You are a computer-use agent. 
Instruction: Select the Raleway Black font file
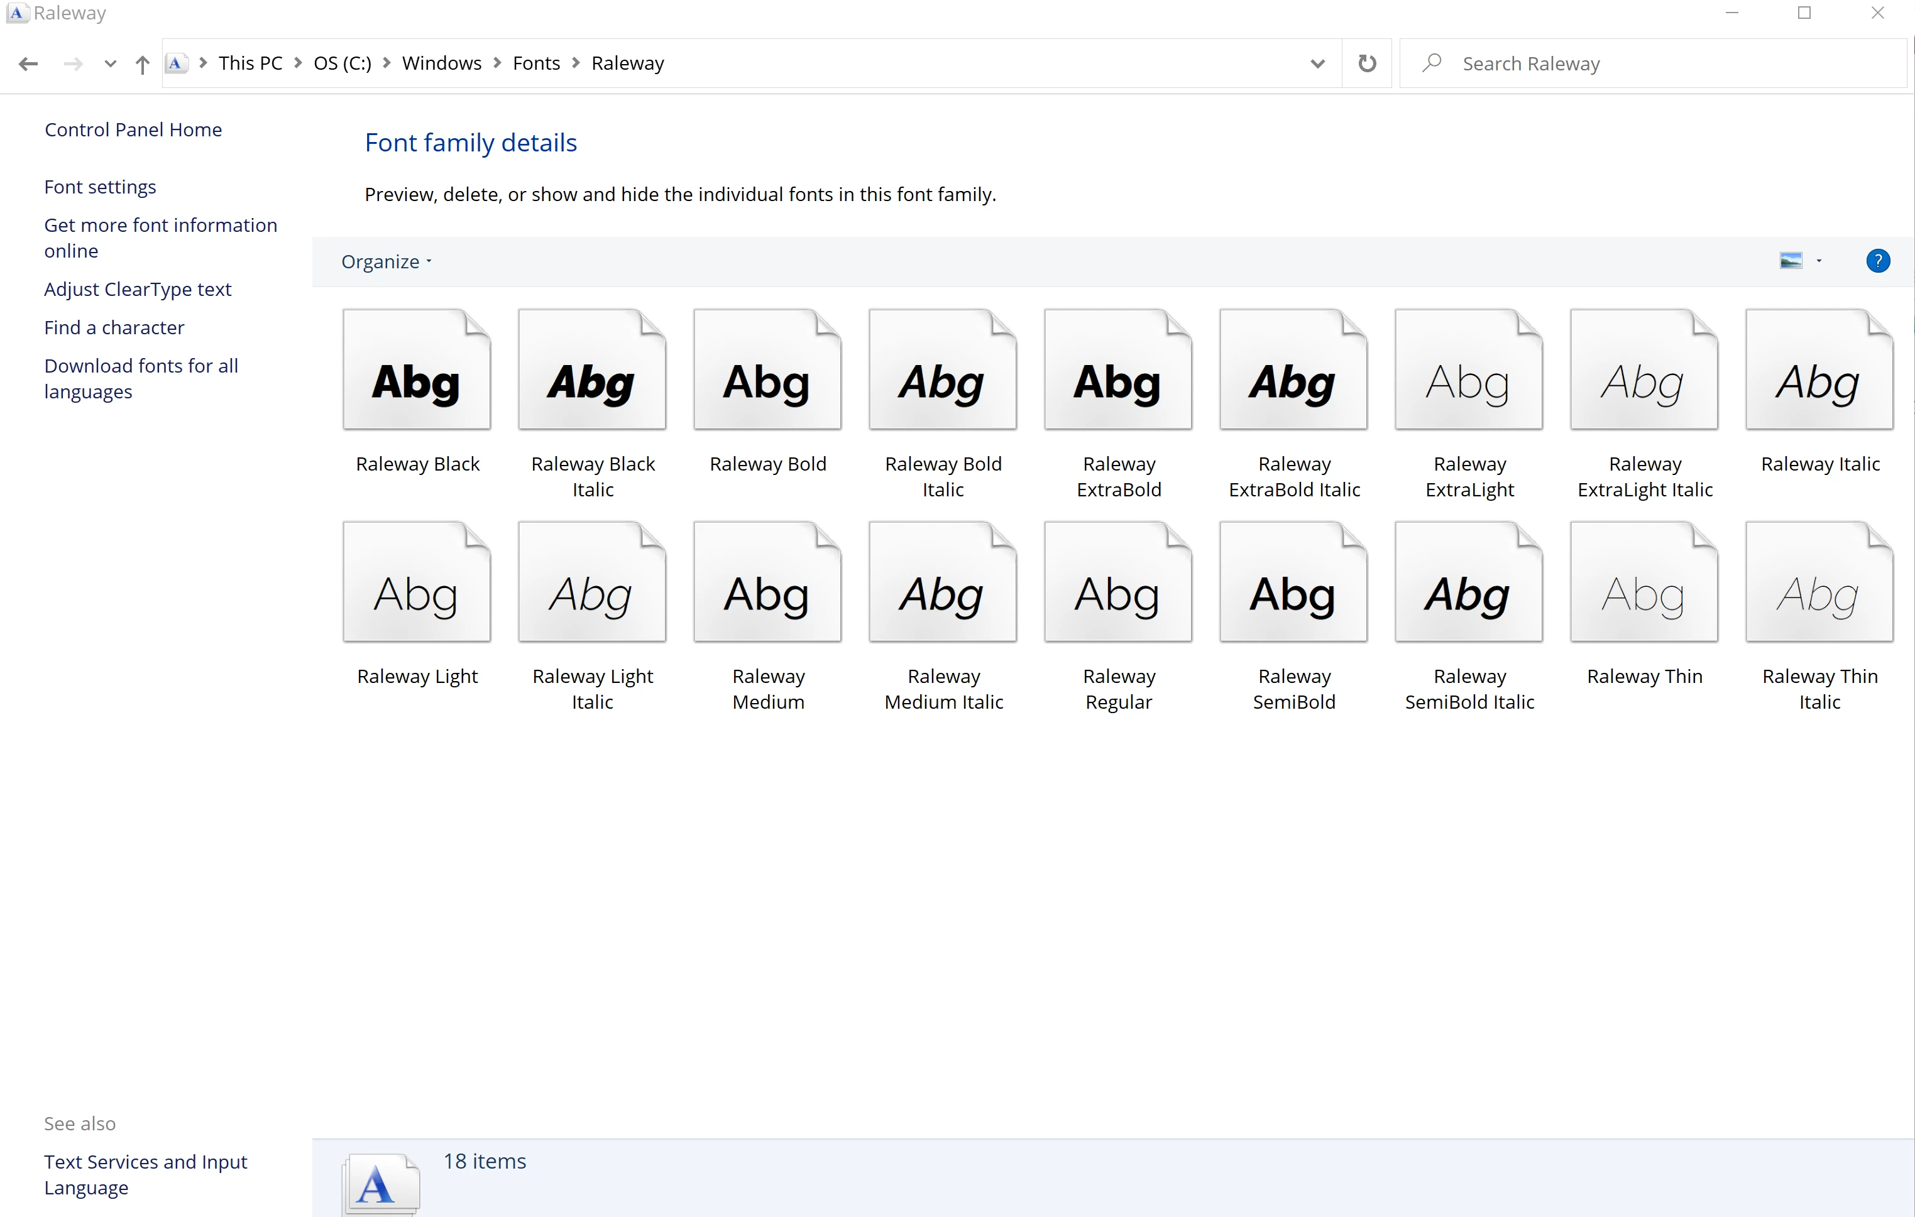(x=417, y=371)
